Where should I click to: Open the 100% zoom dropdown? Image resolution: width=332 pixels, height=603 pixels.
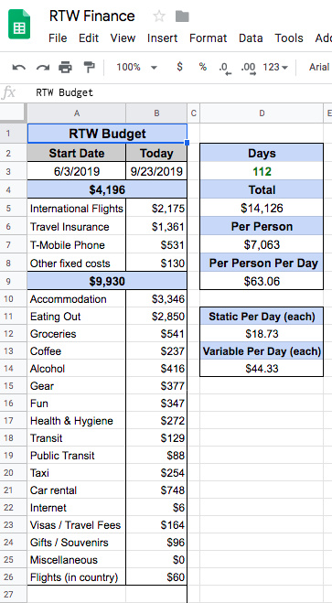(137, 68)
